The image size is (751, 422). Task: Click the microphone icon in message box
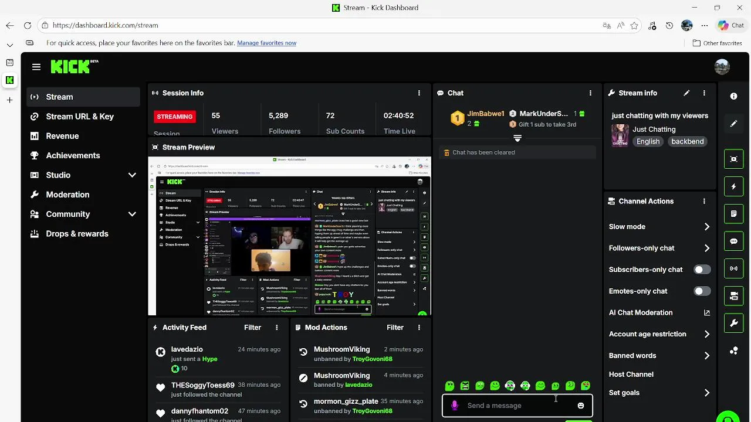[x=454, y=406]
